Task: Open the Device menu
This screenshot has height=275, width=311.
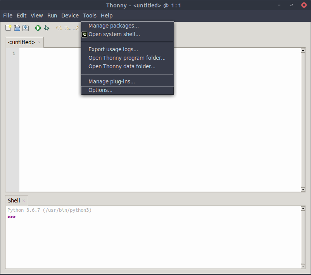Action: tap(70, 16)
